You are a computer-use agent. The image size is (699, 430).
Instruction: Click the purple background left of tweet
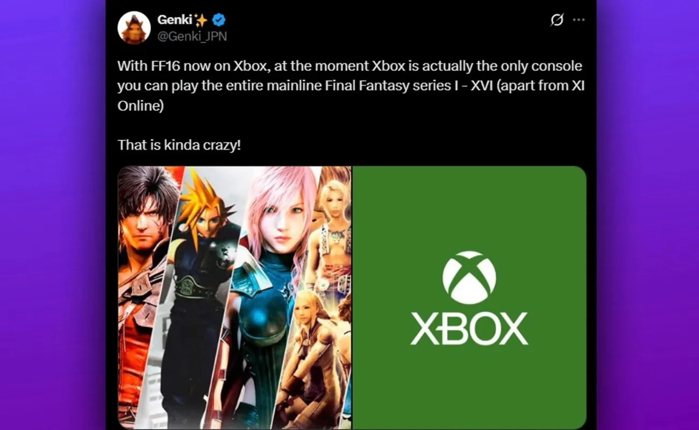(x=53, y=215)
